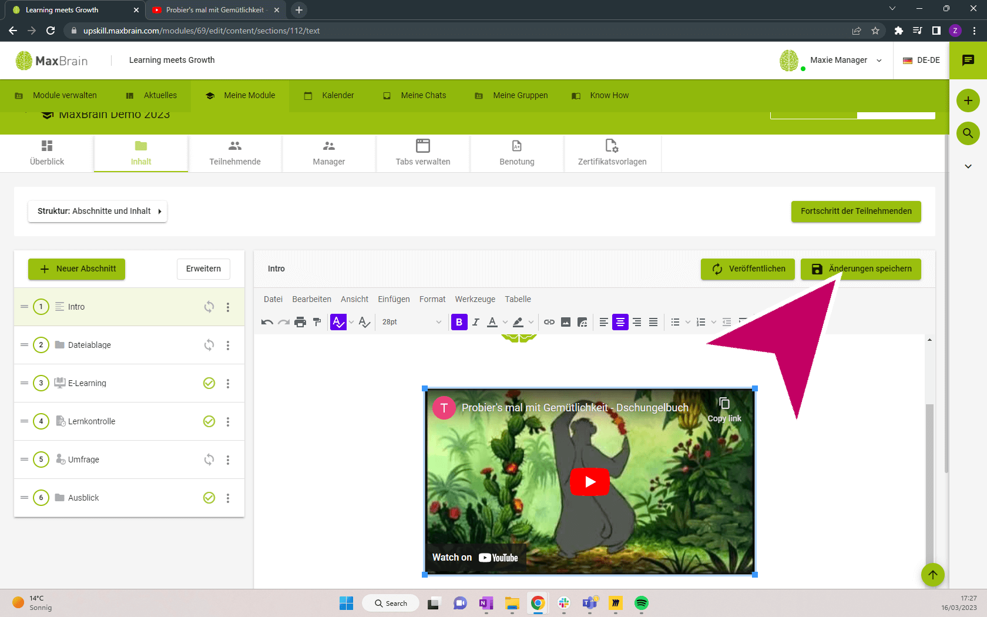Open the chat panel icon at top right
Viewport: 987px width, 617px height.
click(968, 60)
